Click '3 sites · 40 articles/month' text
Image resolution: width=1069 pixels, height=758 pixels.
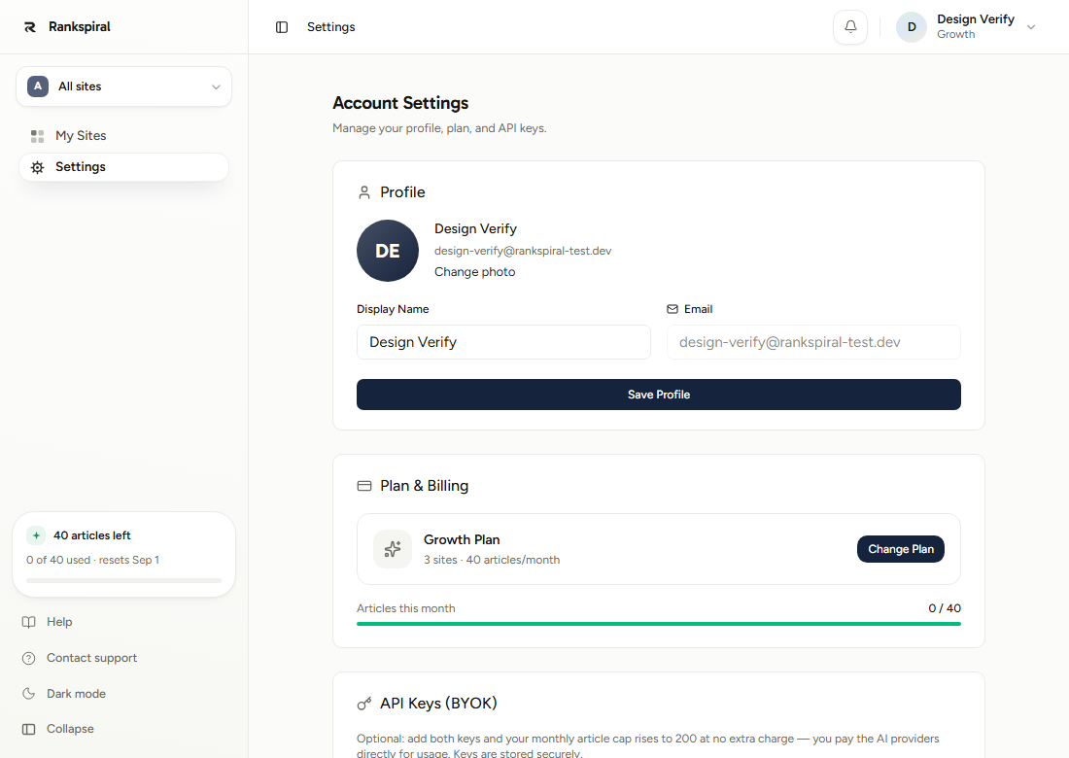[x=492, y=561]
